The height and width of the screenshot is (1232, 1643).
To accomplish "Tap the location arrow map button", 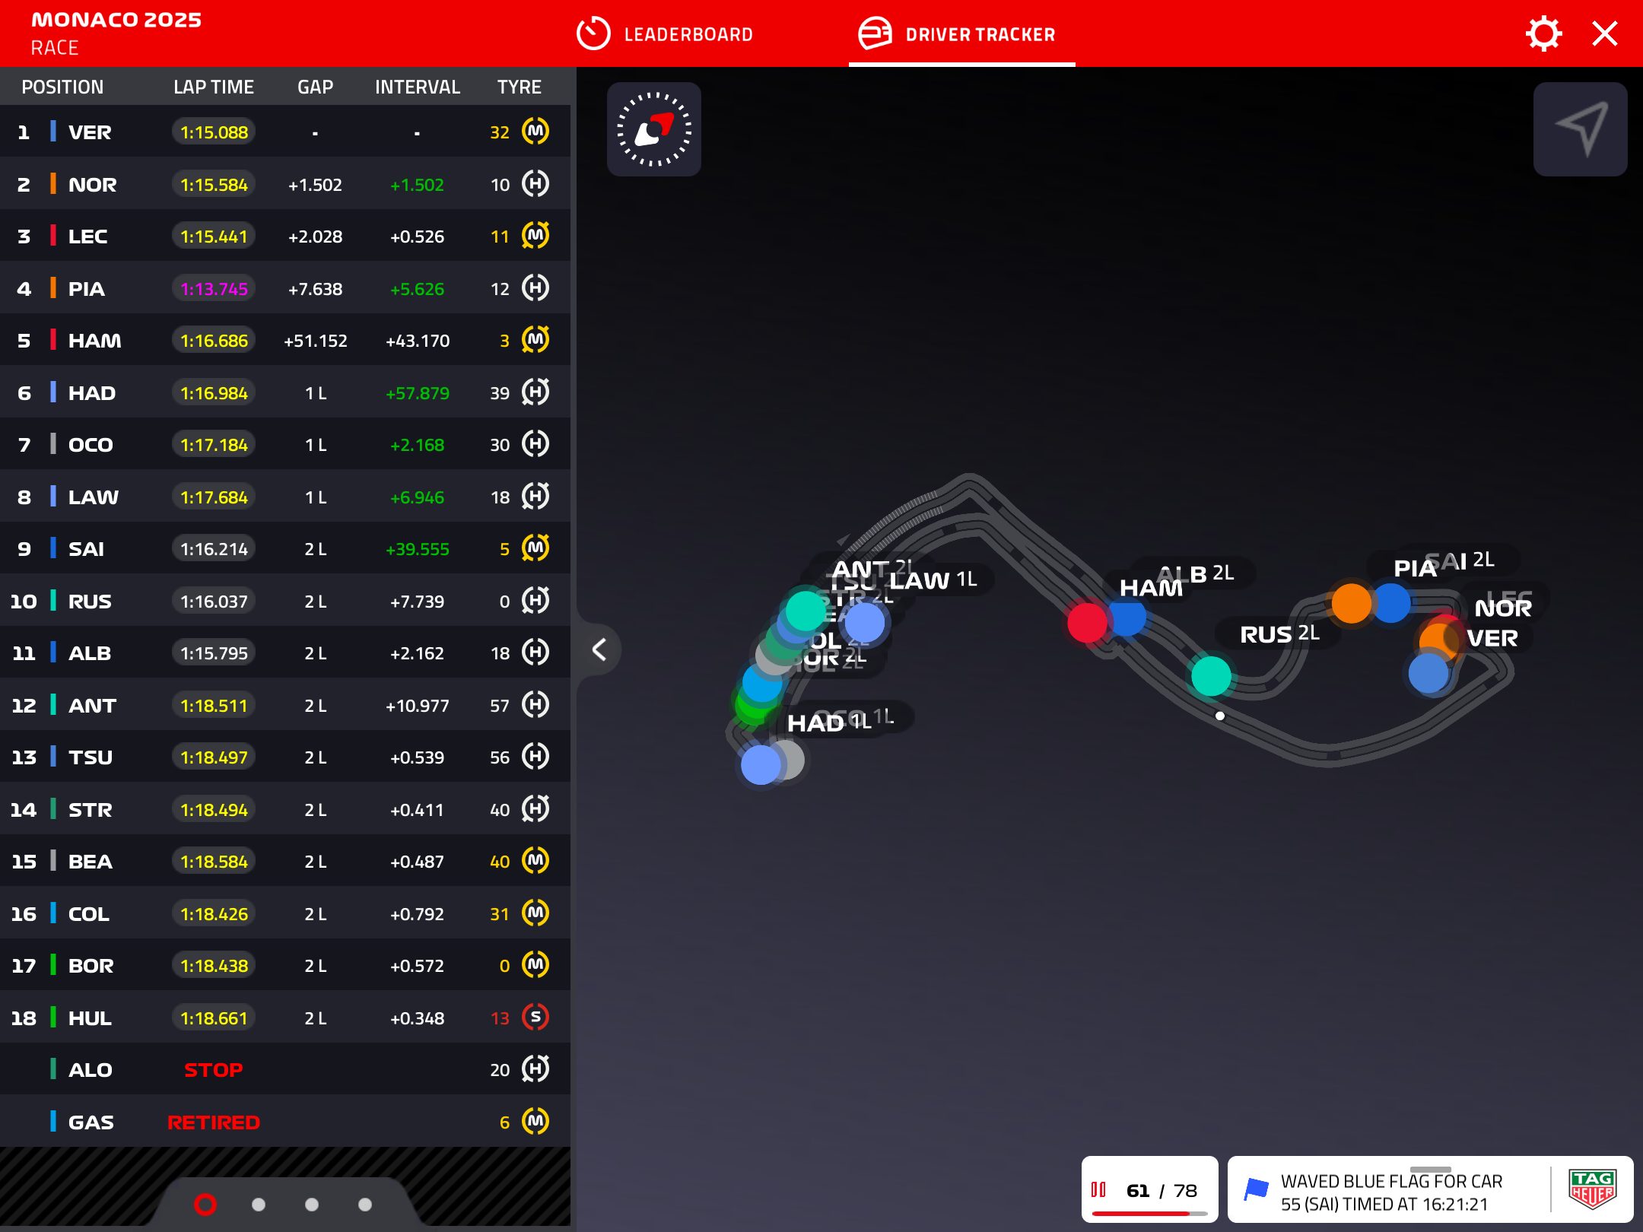I will [1581, 129].
